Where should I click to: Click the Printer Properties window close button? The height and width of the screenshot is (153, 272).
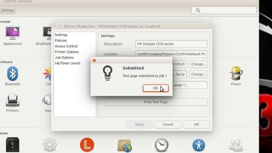click(x=55, y=26)
